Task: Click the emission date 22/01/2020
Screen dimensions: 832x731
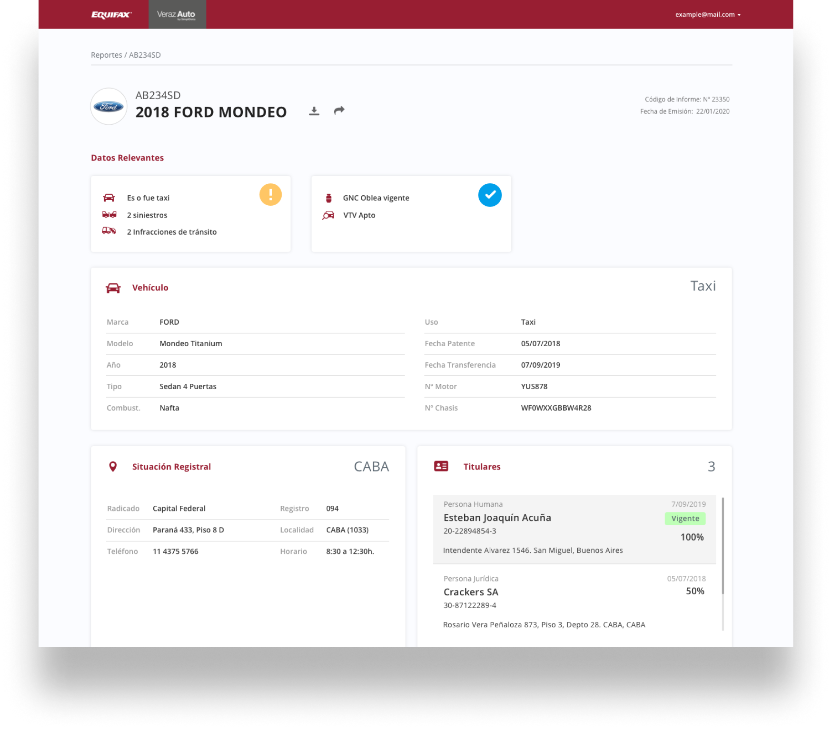Action: (713, 111)
